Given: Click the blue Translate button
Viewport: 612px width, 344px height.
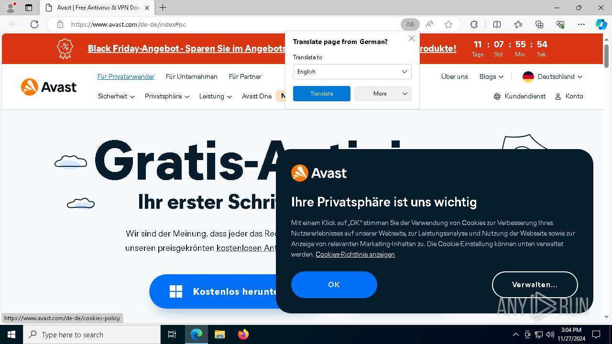Looking at the screenshot, I should 322,94.
